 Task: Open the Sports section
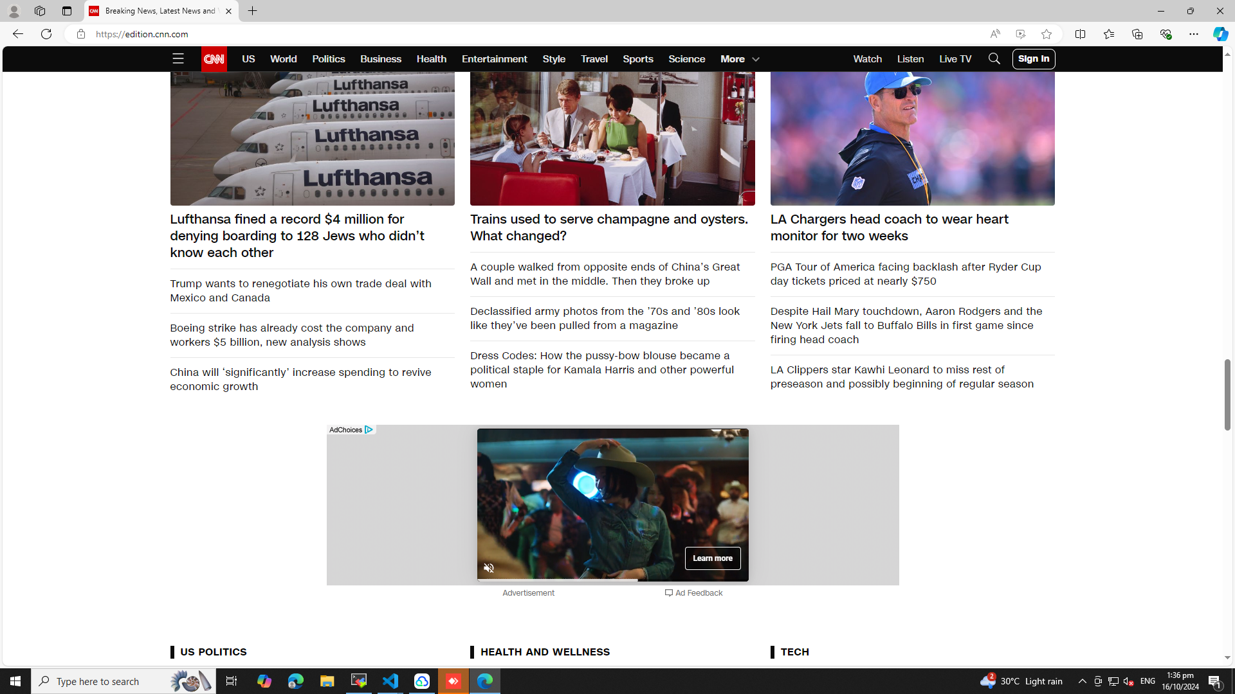coord(638,59)
